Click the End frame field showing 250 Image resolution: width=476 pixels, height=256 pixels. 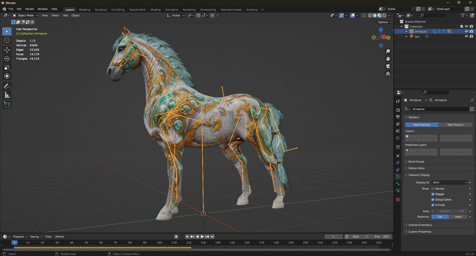(x=381, y=237)
